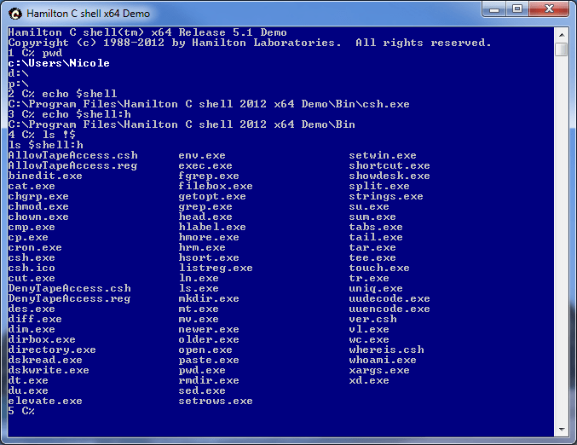Click the file name ver.csh
The width and height of the screenshot is (577, 445).
pyautogui.click(x=372, y=319)
